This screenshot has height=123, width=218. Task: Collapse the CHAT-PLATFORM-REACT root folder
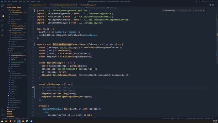(14, 8)
